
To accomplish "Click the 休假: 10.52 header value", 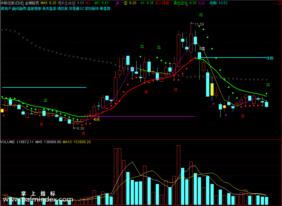I will (x=218, y=3).
